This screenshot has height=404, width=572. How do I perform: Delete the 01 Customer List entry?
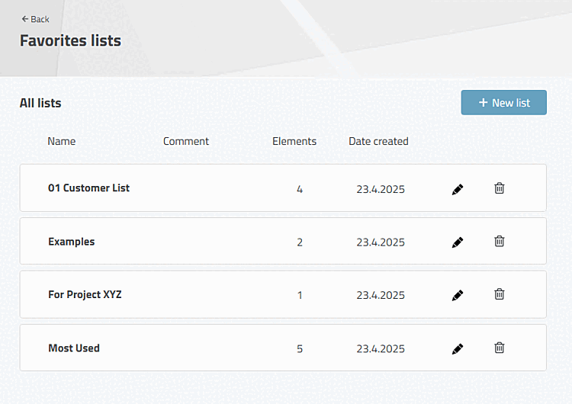point(500,188)
